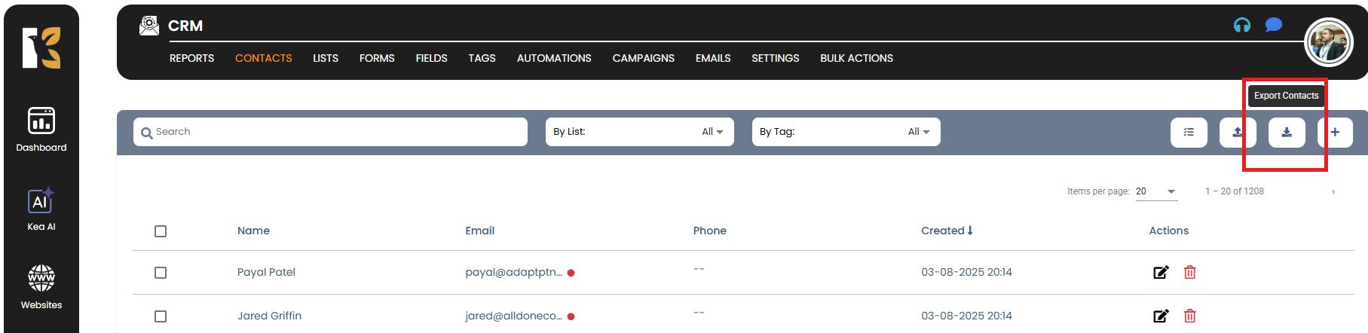Click the import contacts upload icon
Screen dimensions: 1368x333
click(x=1238, y=133)
